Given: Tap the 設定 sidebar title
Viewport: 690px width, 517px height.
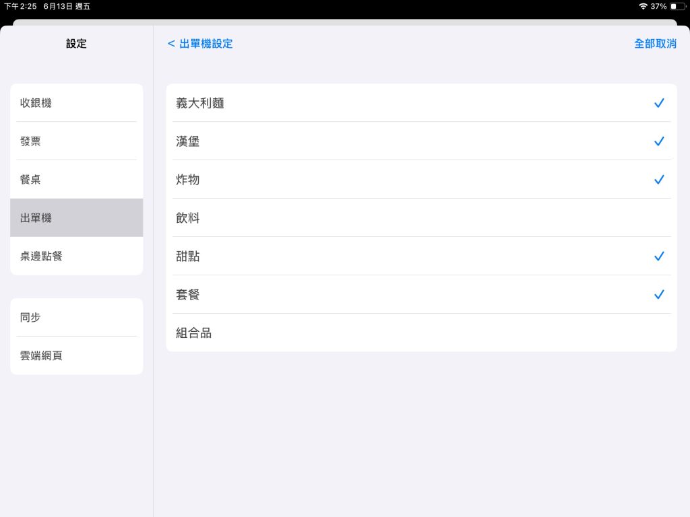Looking at the screenshot, I should click(77, 44).
